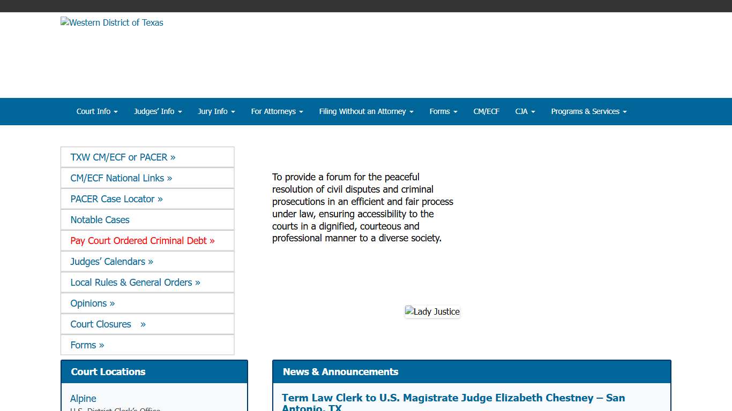Screen dimensions: 732x411
Task: Select CM/ECF in the navigation bar
Action: (486, 111)
